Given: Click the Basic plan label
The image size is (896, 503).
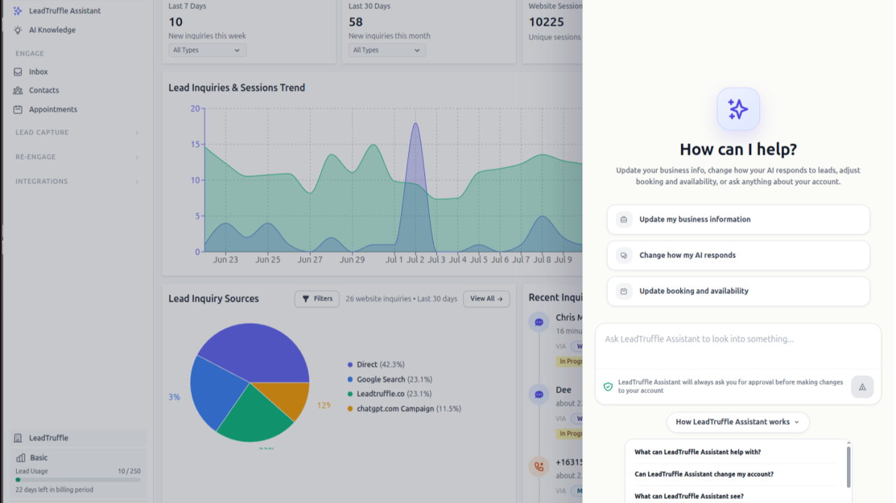Looking at the screenshot, I should pos(39,458).
